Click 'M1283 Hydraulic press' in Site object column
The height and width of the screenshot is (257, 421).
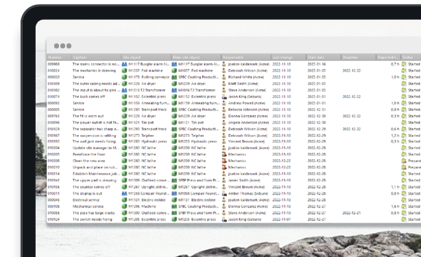click(x=147, y=141)
